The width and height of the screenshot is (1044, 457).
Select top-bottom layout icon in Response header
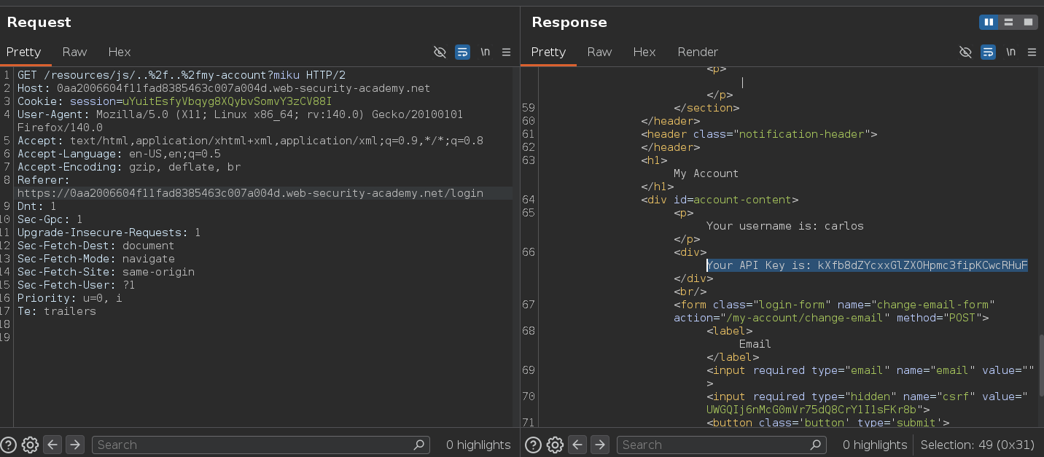[1008, 23]
